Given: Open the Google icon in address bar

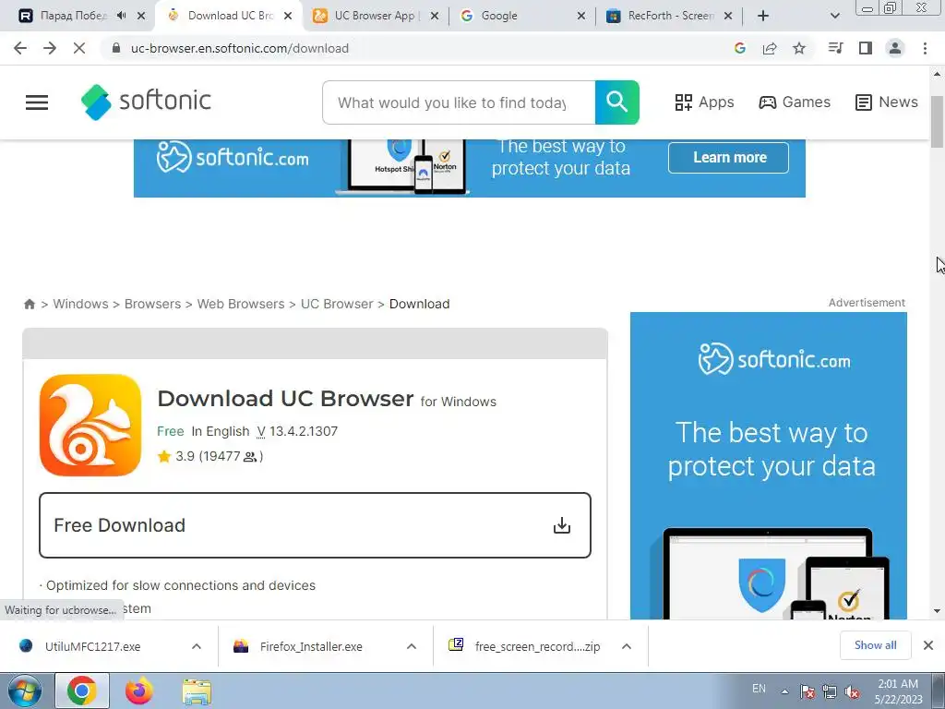Looking at the screenshot, I should pyautogui.click(x=739, y=48).
